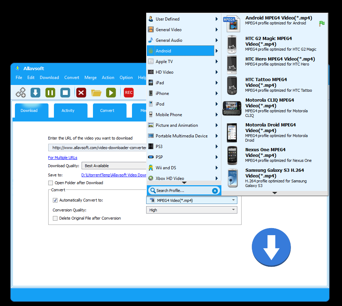Click the green Play toolbar icon
This screenshot has width=342, height=306.
click(x=111, y=92)
